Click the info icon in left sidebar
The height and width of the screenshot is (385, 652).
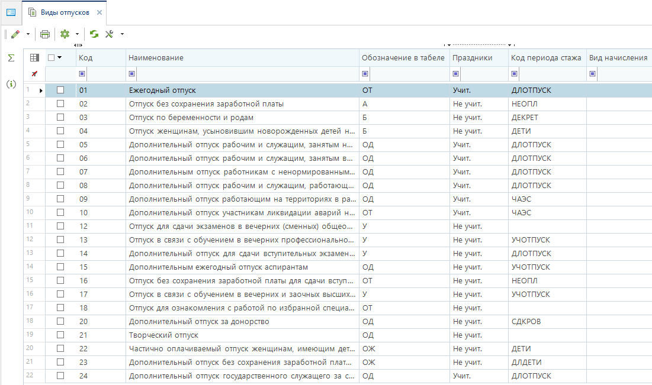11,84
